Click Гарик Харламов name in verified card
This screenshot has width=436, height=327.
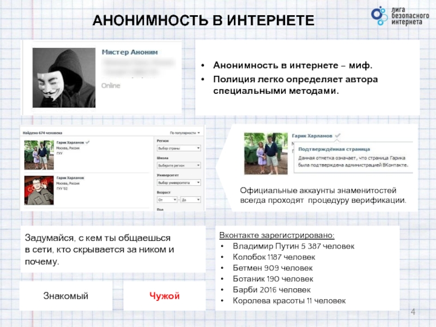point(312,136)
